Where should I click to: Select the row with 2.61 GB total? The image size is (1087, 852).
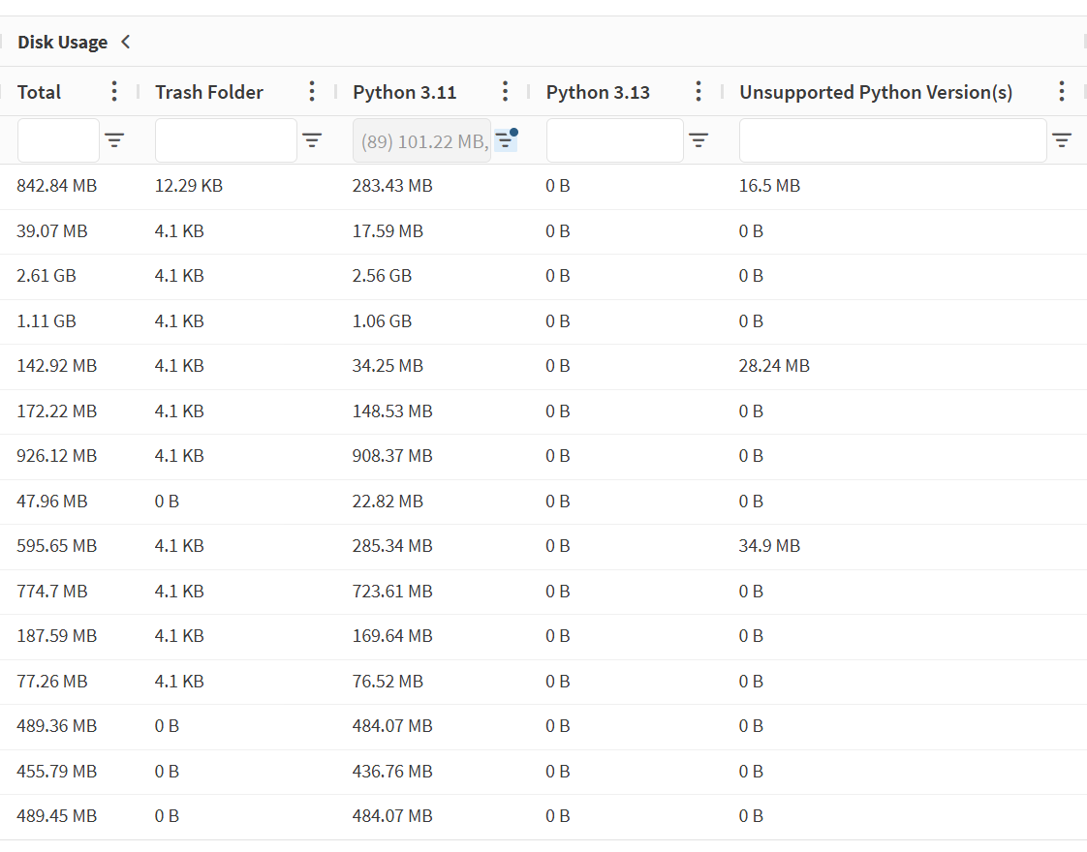543,276
